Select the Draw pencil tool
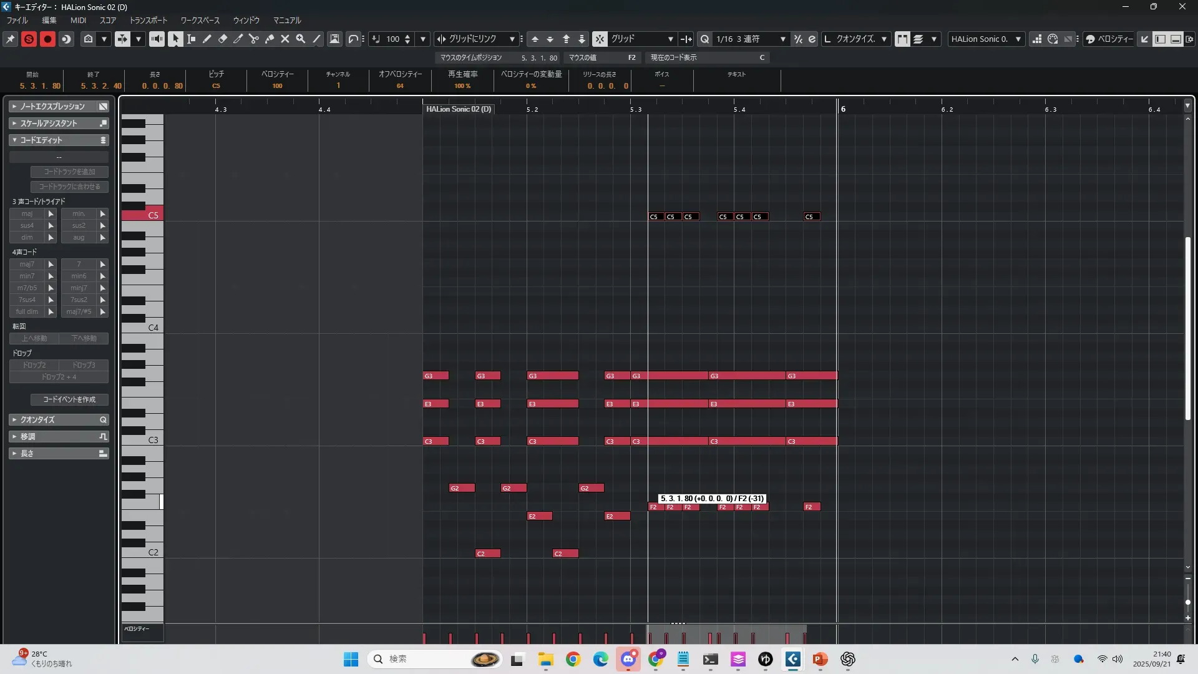Screen dimensions: 1198x674 click(x=207, y=39)
